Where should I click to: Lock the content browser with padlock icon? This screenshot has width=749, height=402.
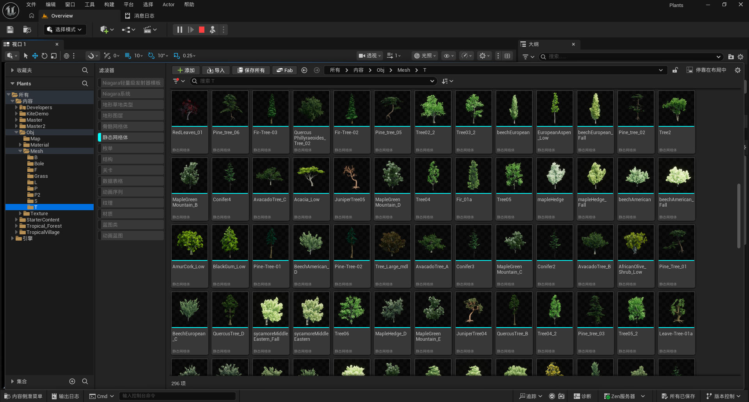pos(675,70)
